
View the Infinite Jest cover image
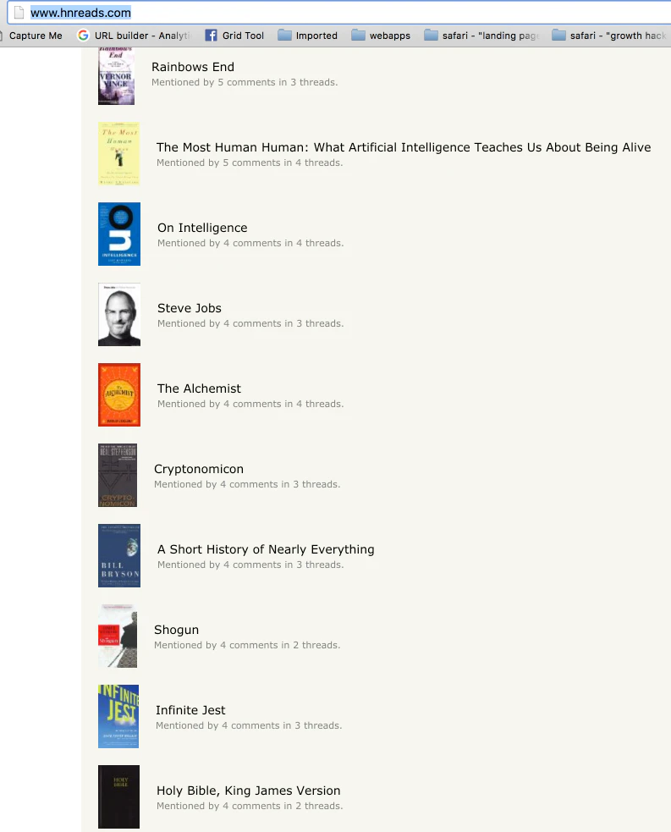118,716
